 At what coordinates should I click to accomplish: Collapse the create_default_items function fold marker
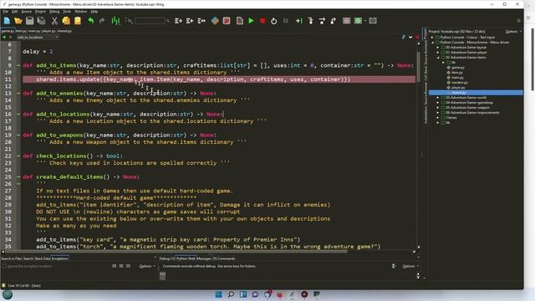18,176
